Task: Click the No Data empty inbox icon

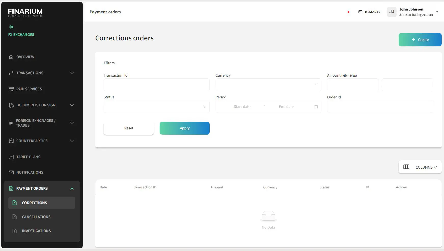Action: (268, 216)
